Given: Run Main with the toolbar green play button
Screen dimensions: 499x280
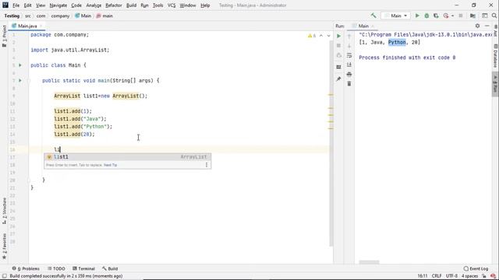Looking at the screenshot, I should point(417,16).
